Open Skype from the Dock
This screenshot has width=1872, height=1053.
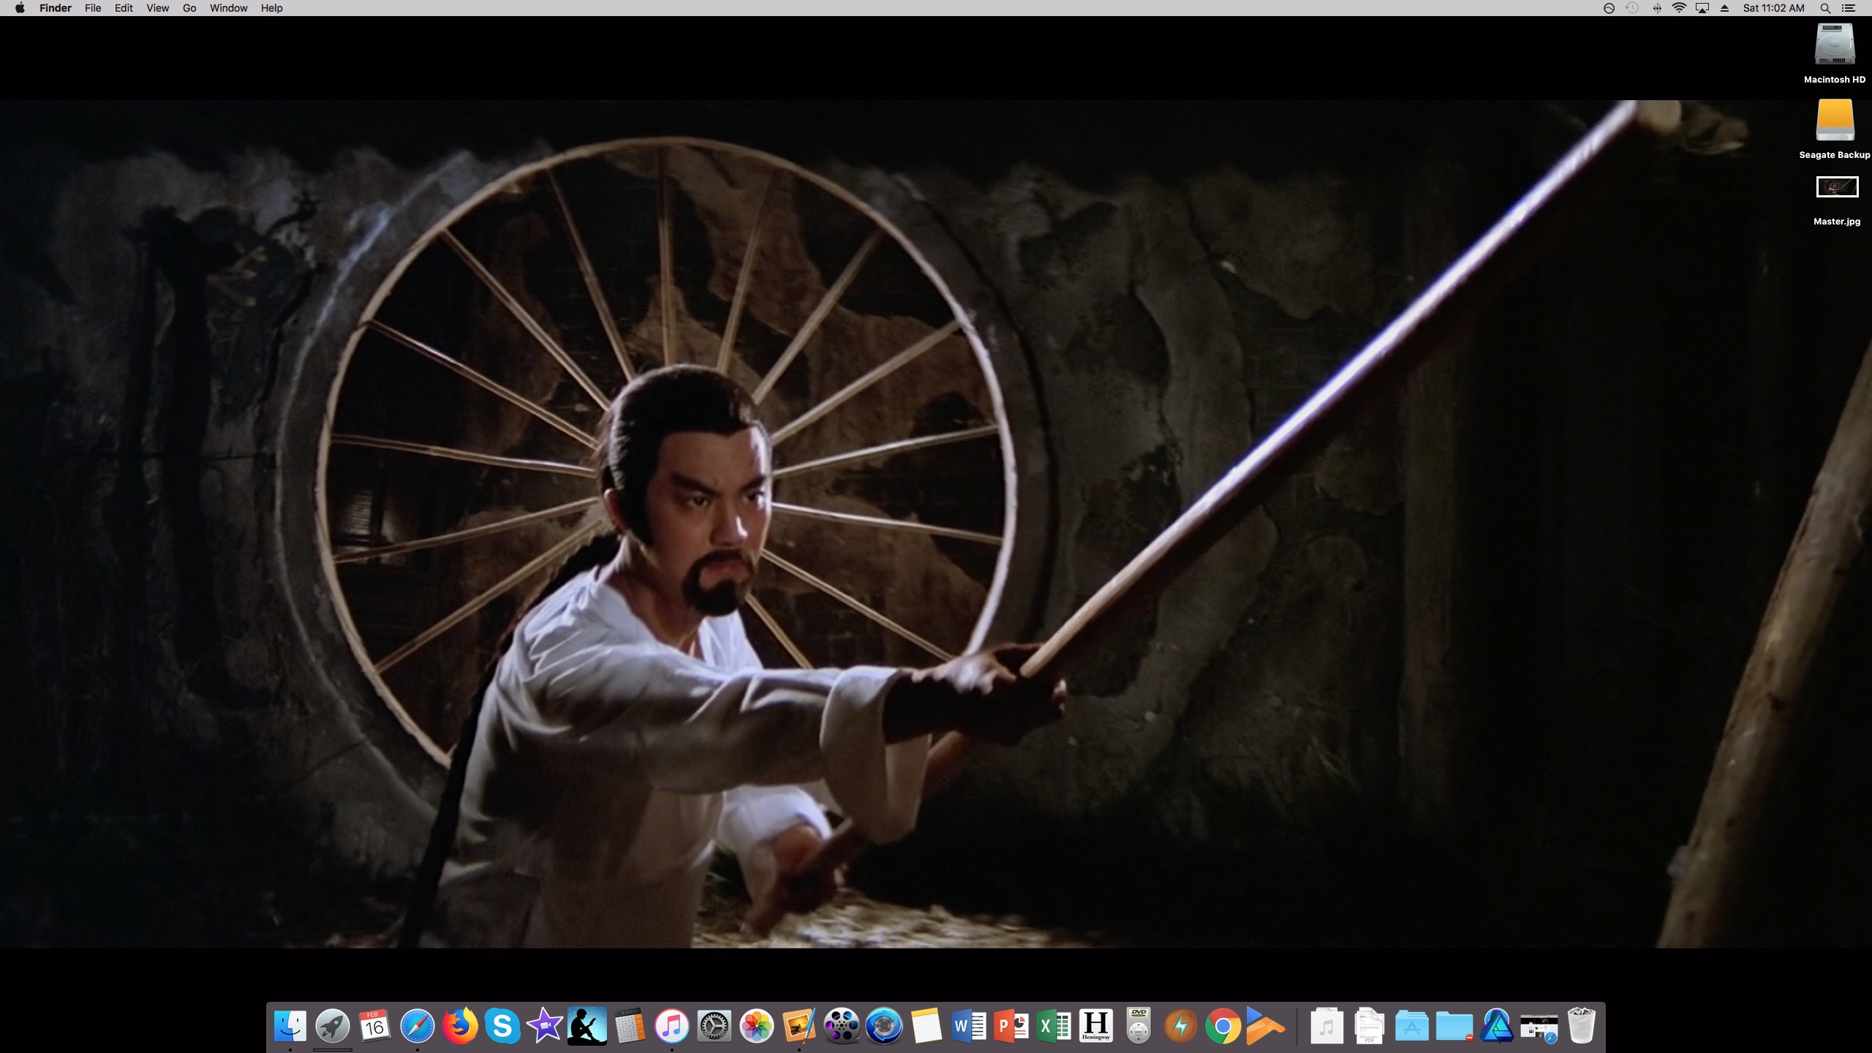[502, 1026]
